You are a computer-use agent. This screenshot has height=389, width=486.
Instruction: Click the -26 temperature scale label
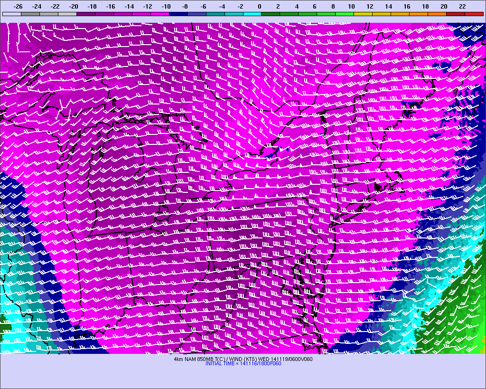click(x=19, y=6)
